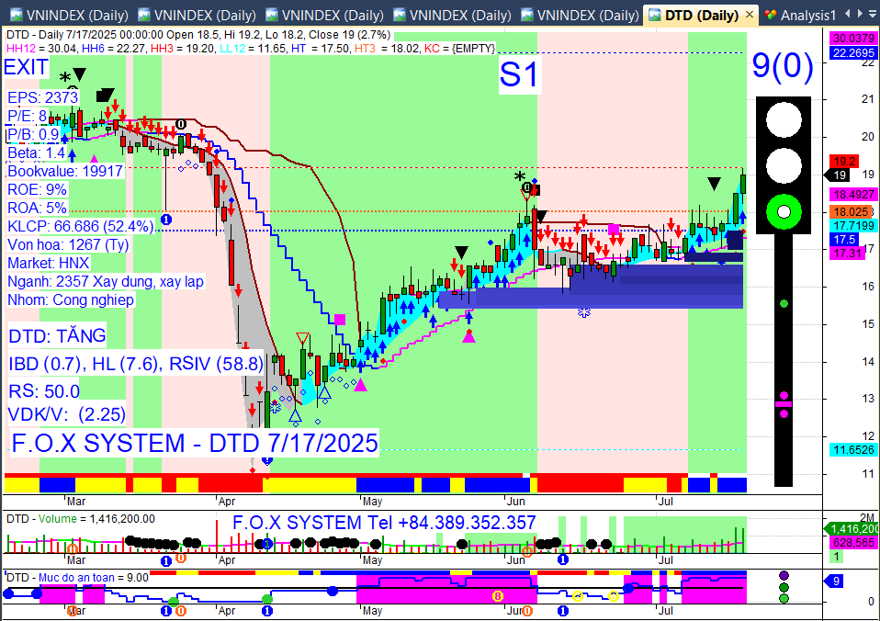Click the blue 17.5 price label

[844, 240]
